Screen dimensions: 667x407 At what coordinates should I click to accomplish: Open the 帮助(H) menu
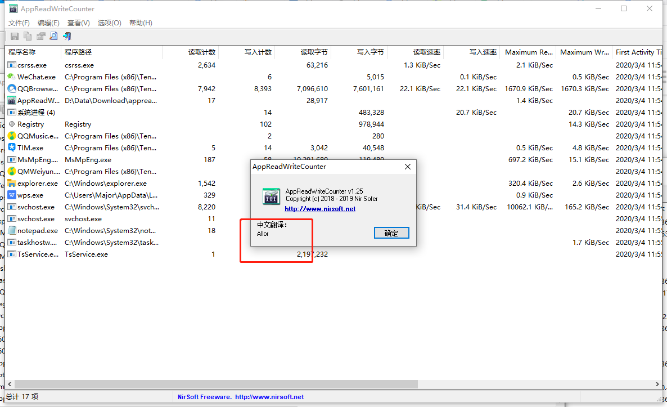pyautogui.click(x=141, y=23)
